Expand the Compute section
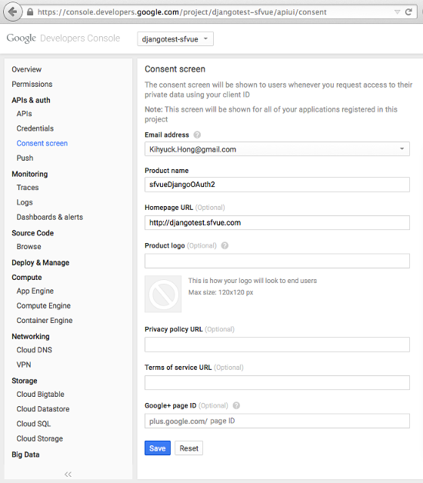Screen dimensions: 423x483 pyautogui.click(x=27, y=278)
